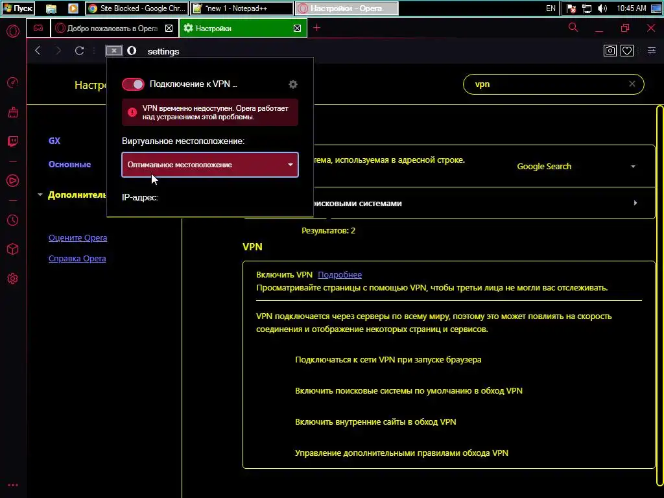Image resolution: width=664 pixels, height=498 pixels.
Task: Click the volume speaker tray icon
Action: [x=602, y=8]
